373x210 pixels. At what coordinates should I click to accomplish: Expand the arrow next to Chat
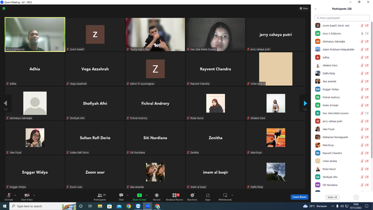[x=128, y=195]
